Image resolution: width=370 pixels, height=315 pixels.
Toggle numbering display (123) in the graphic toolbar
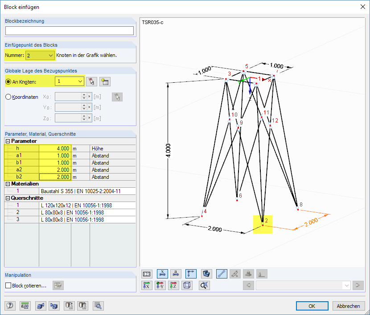[x=147, y=274]
